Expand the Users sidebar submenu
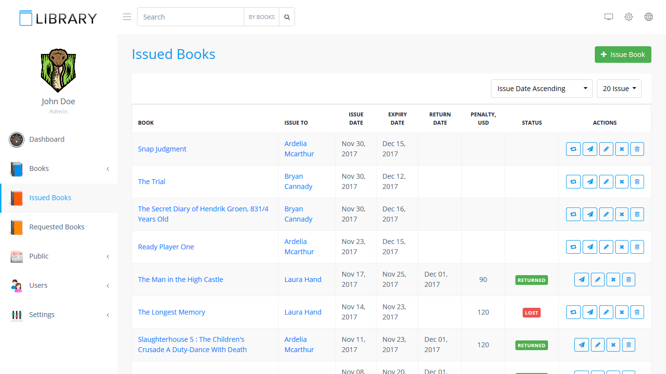Viewport: 666px width, 374px height. tap(59, 285)
